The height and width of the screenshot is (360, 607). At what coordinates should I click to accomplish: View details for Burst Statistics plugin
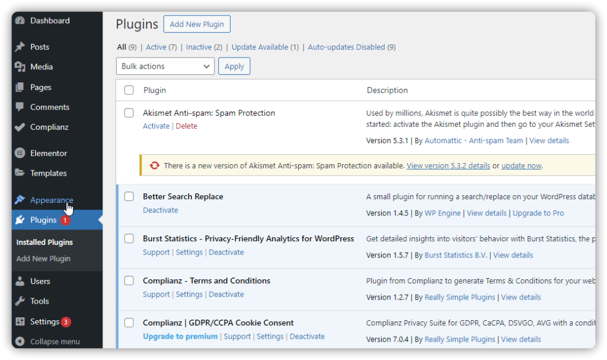pyautogui.click(x=513, y=256)
